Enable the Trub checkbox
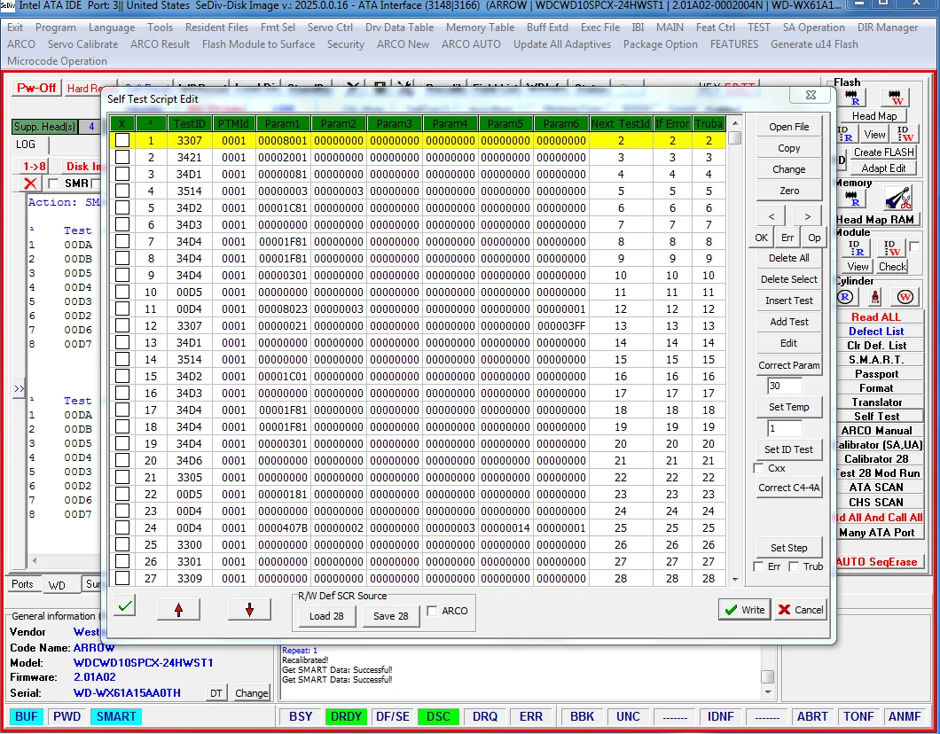Viewport: 940px width, 734px height. click(794, 566)
